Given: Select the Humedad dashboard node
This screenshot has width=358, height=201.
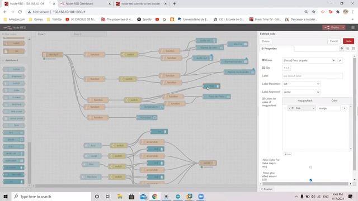Looking at the screenshot, I should (147, 117).
